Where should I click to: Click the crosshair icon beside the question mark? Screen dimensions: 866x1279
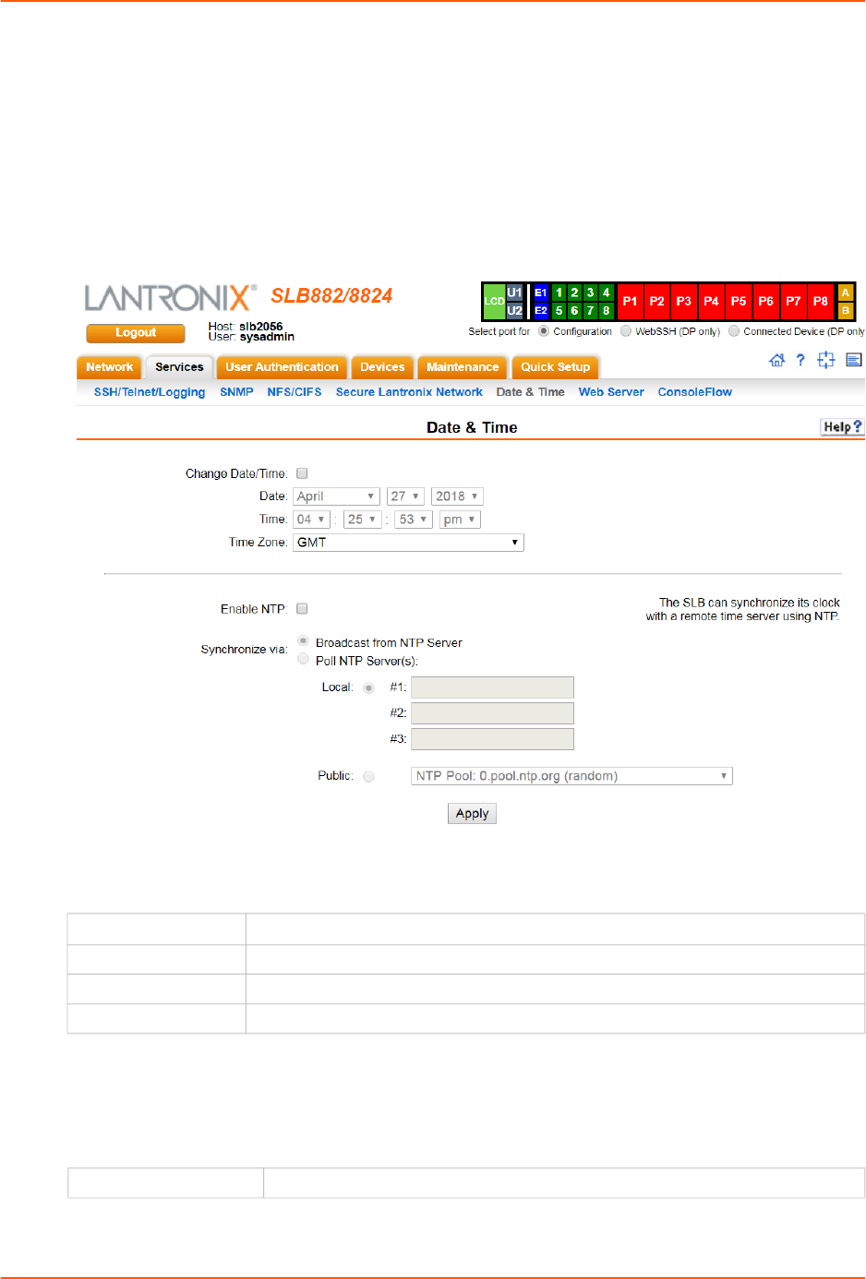(x=826, y=361)
